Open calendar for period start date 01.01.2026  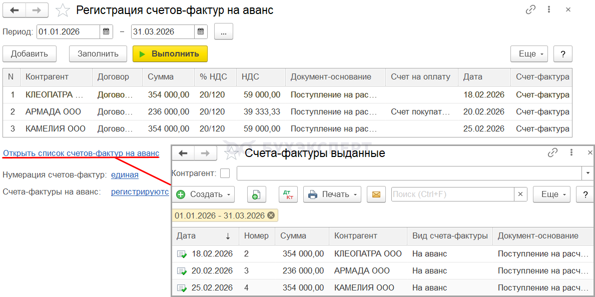[x=106, y=31]
